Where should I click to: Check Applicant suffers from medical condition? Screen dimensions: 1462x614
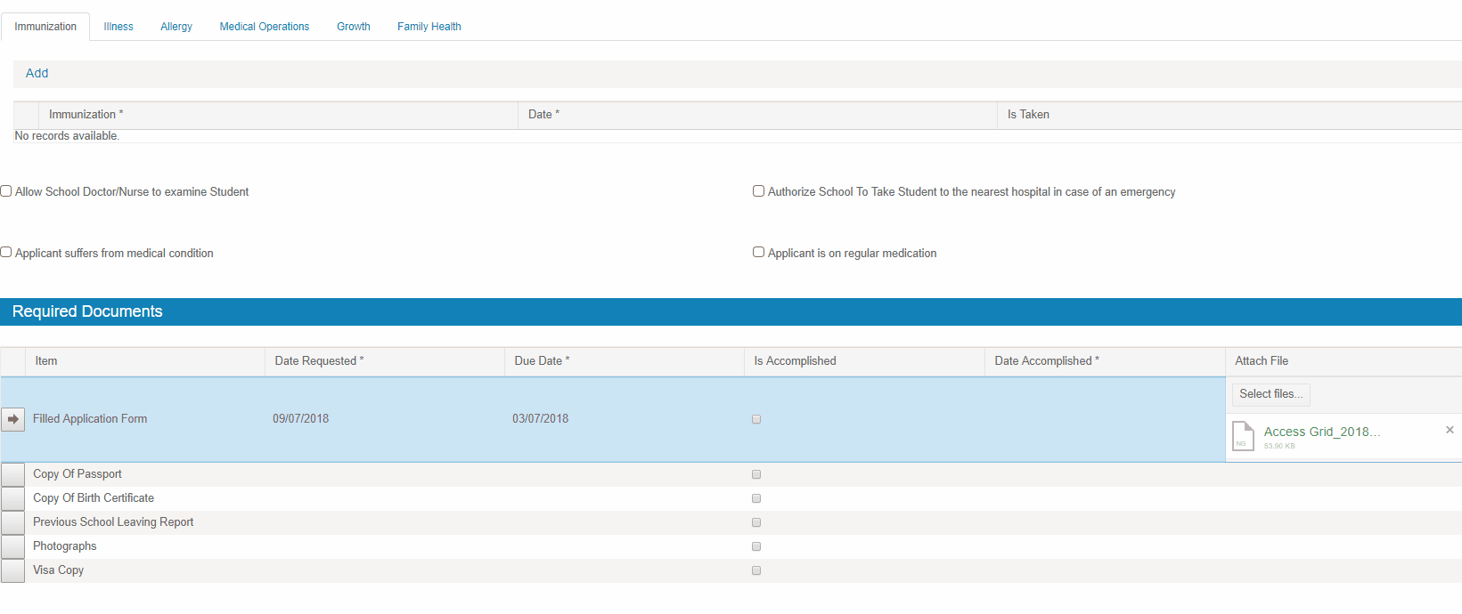6,253
